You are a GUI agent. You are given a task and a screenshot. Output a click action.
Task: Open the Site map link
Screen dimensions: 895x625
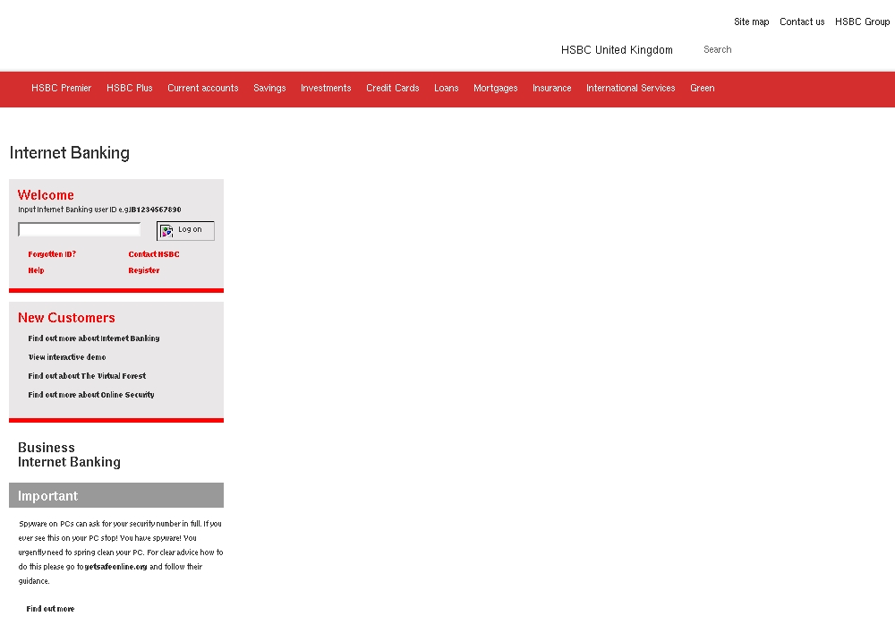(751, 21)
